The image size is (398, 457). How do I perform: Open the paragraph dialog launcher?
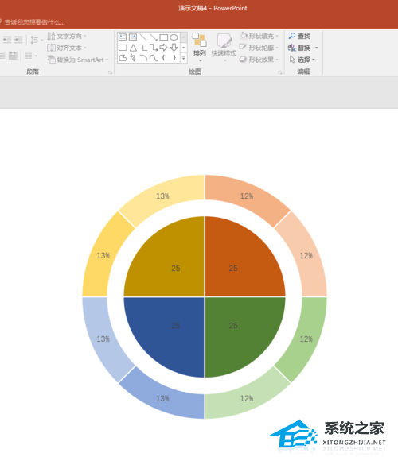tap(110, 72)
